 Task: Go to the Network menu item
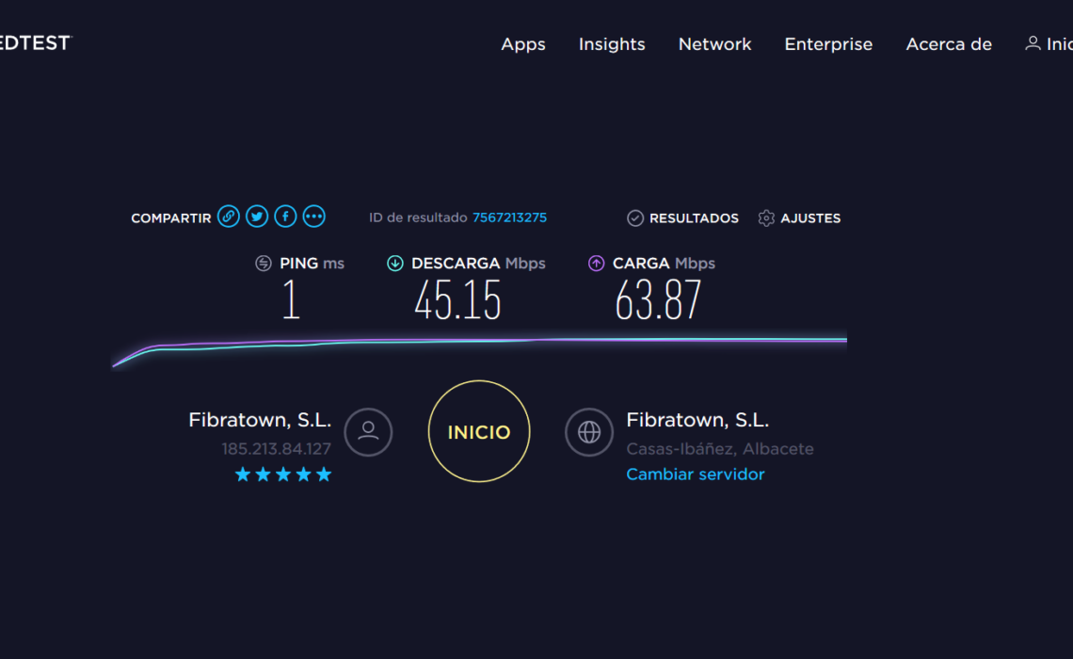(x=715, y=44)
